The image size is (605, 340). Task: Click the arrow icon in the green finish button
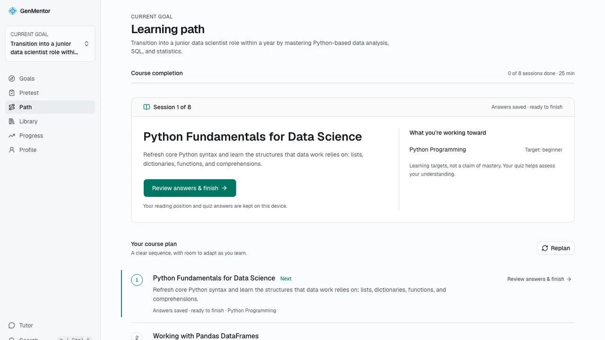pyautogui.click(x=225, y=188)
